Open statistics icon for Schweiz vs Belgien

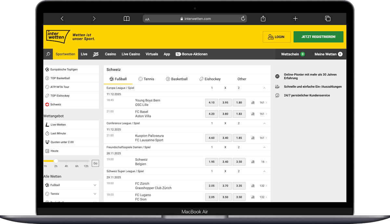point(253,162)
